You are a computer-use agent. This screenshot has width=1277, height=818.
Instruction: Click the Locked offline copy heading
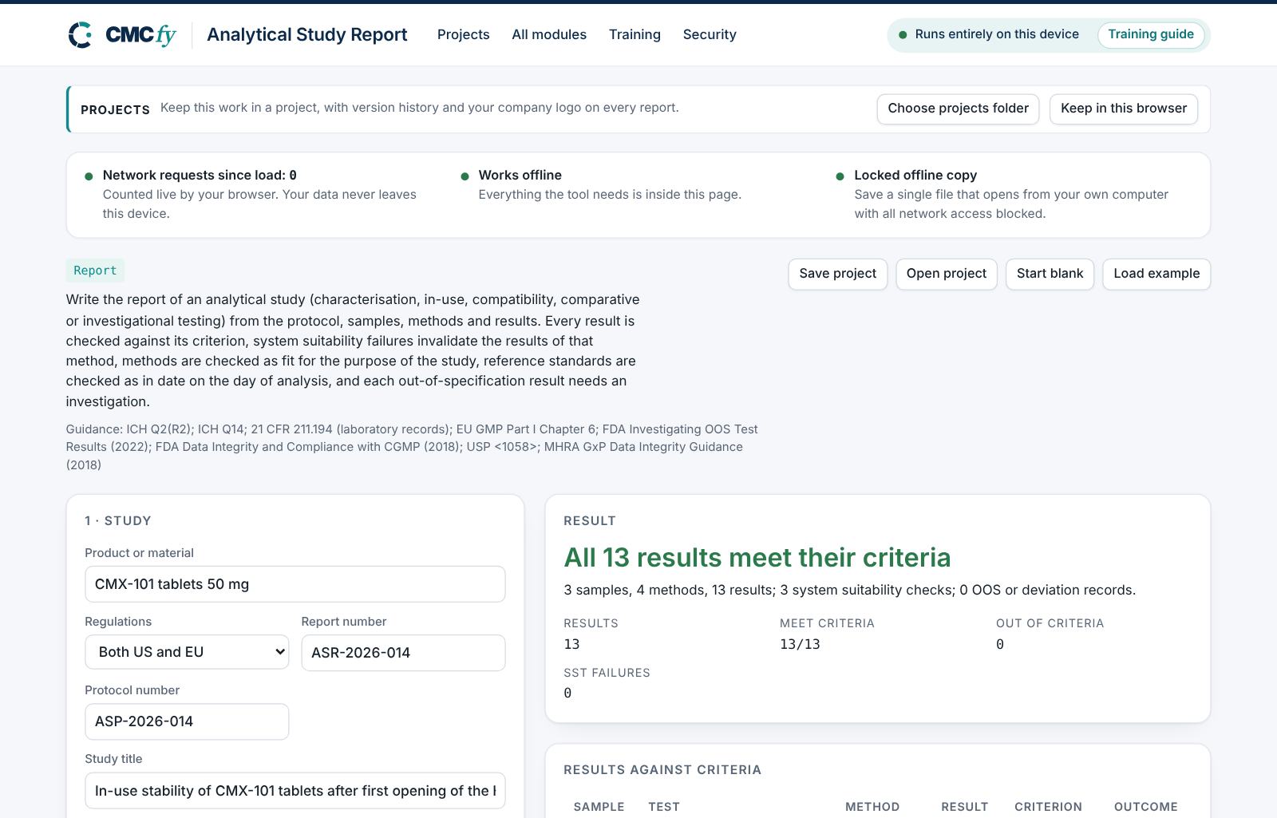click(915, 175)
